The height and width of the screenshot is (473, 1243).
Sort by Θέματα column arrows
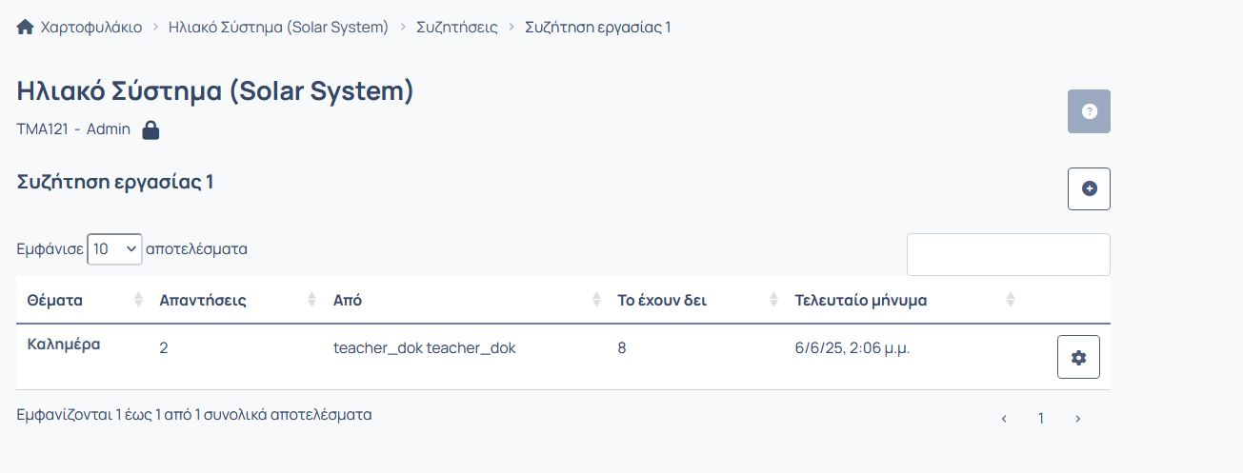pyautogui.click(x=138, y=301)
